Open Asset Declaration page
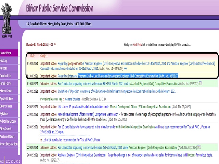 tap(9, 144)
